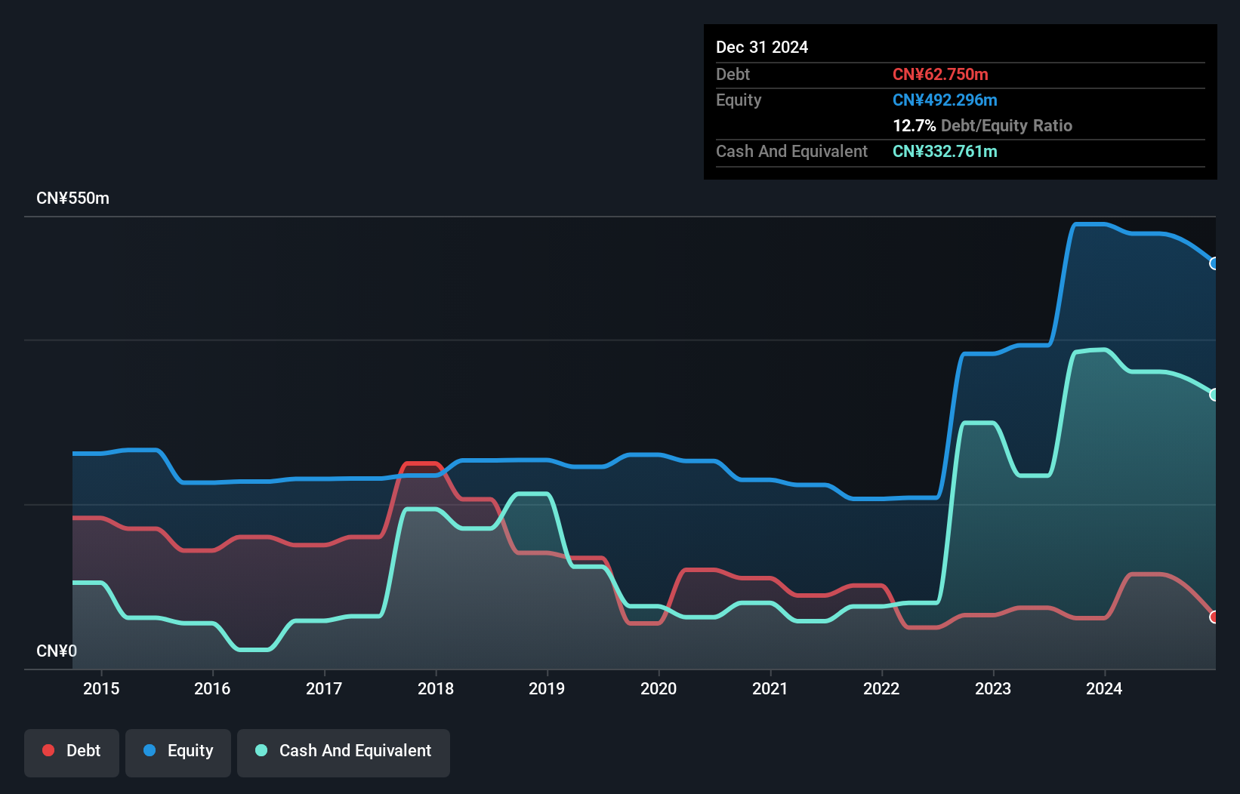Click the Cash And Equivalent label in tooltip

tap(791, 151)
